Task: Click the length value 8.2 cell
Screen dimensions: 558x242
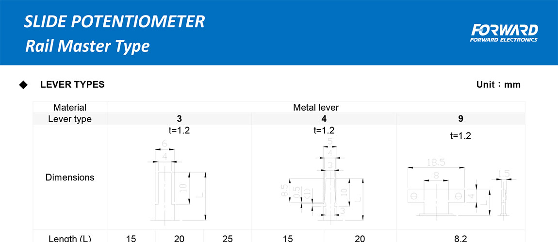Action: pyautogui.click(x=460, y=238)
